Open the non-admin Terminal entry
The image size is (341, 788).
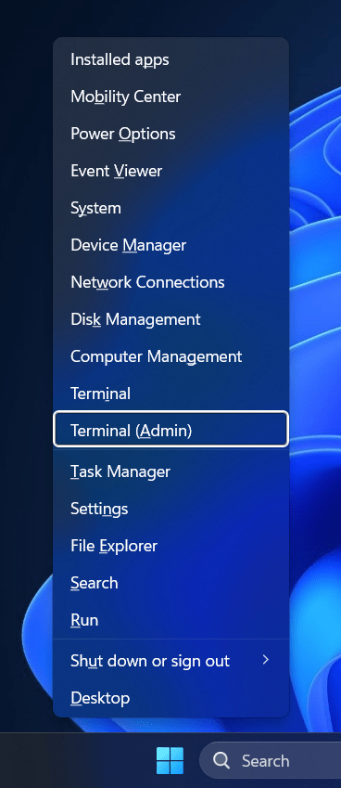coord(170,394)
